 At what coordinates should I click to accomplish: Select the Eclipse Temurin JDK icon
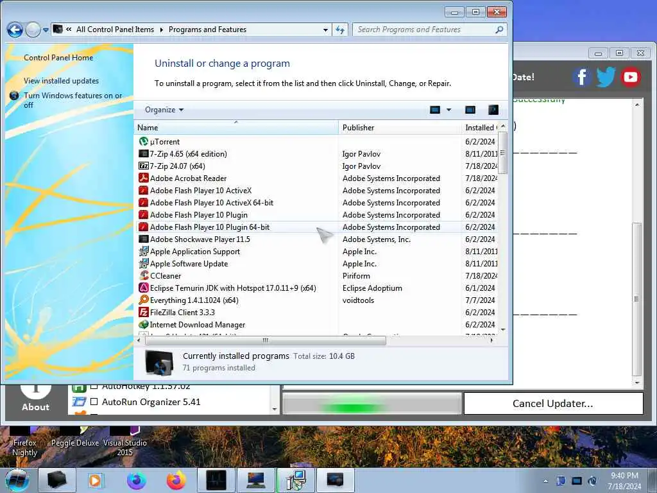coord(143,288)
